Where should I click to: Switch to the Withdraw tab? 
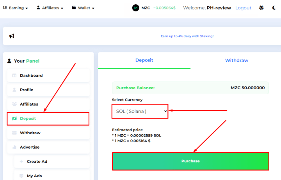pos(237,60)
